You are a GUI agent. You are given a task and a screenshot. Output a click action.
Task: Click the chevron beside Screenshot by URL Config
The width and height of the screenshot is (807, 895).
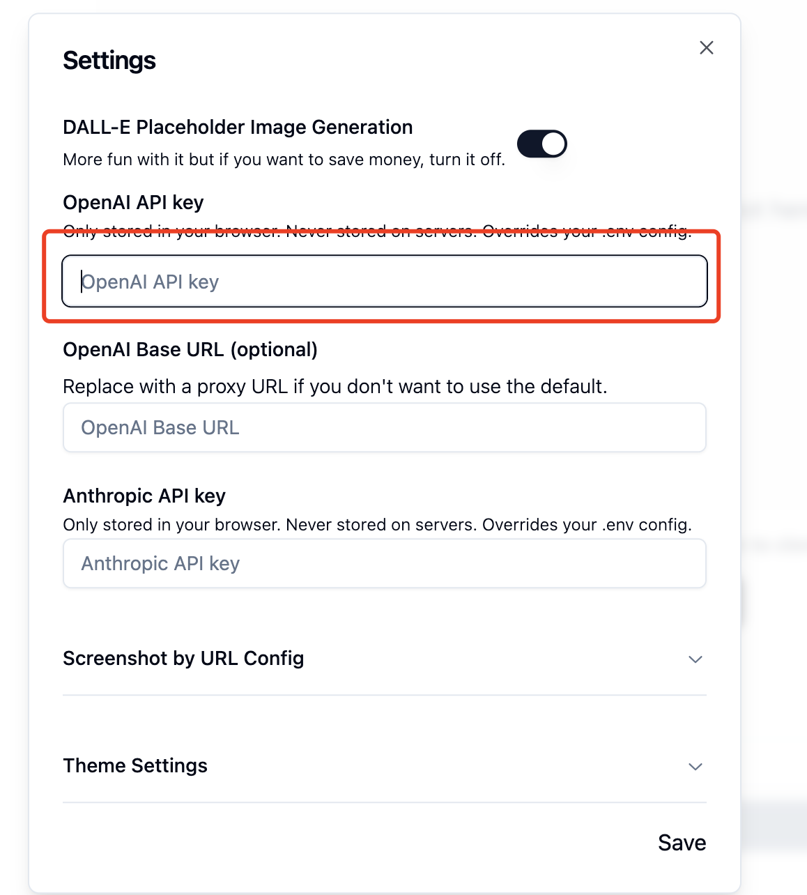click(x=695, y=659)
